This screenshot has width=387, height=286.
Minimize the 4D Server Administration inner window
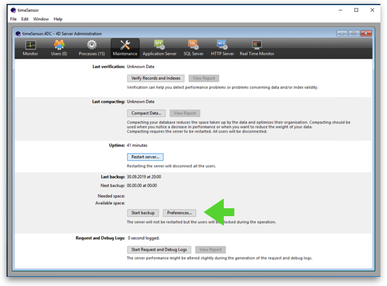[342, 34]
